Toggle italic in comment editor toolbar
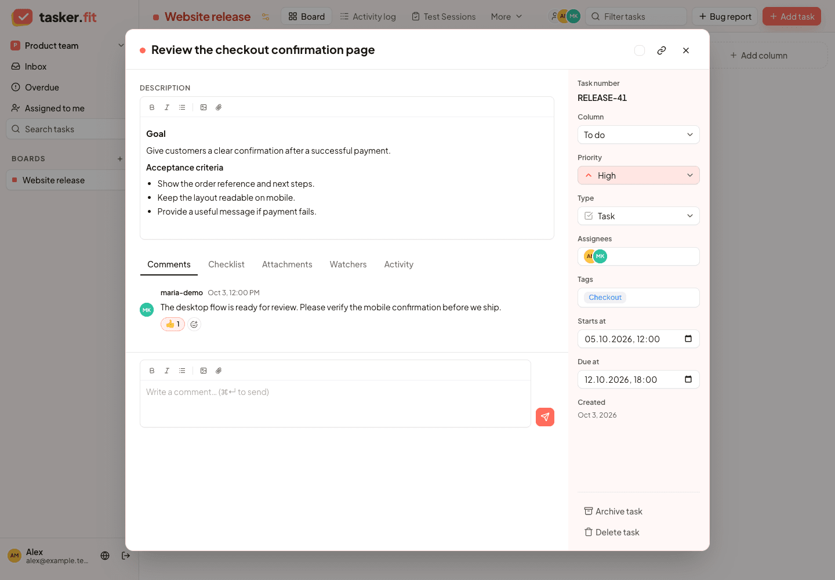The width and height of the screenshot is (835, 580). (167, 371)
